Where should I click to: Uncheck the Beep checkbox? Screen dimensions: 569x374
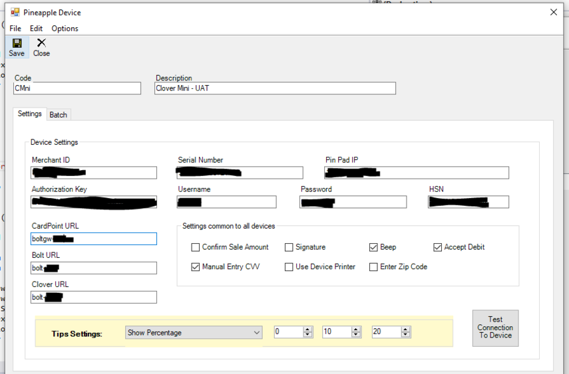point(373,247)
